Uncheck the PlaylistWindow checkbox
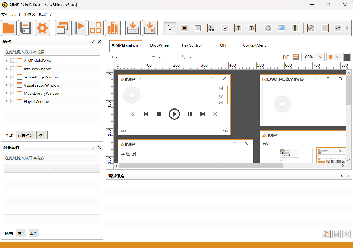Screen dimensions: 353x248 pos(13,101)
